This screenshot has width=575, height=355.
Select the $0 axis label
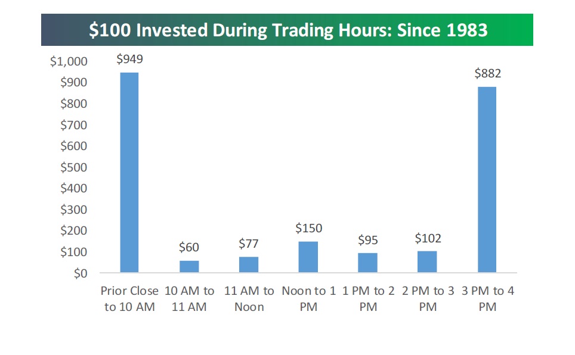[x=81, y=273]
